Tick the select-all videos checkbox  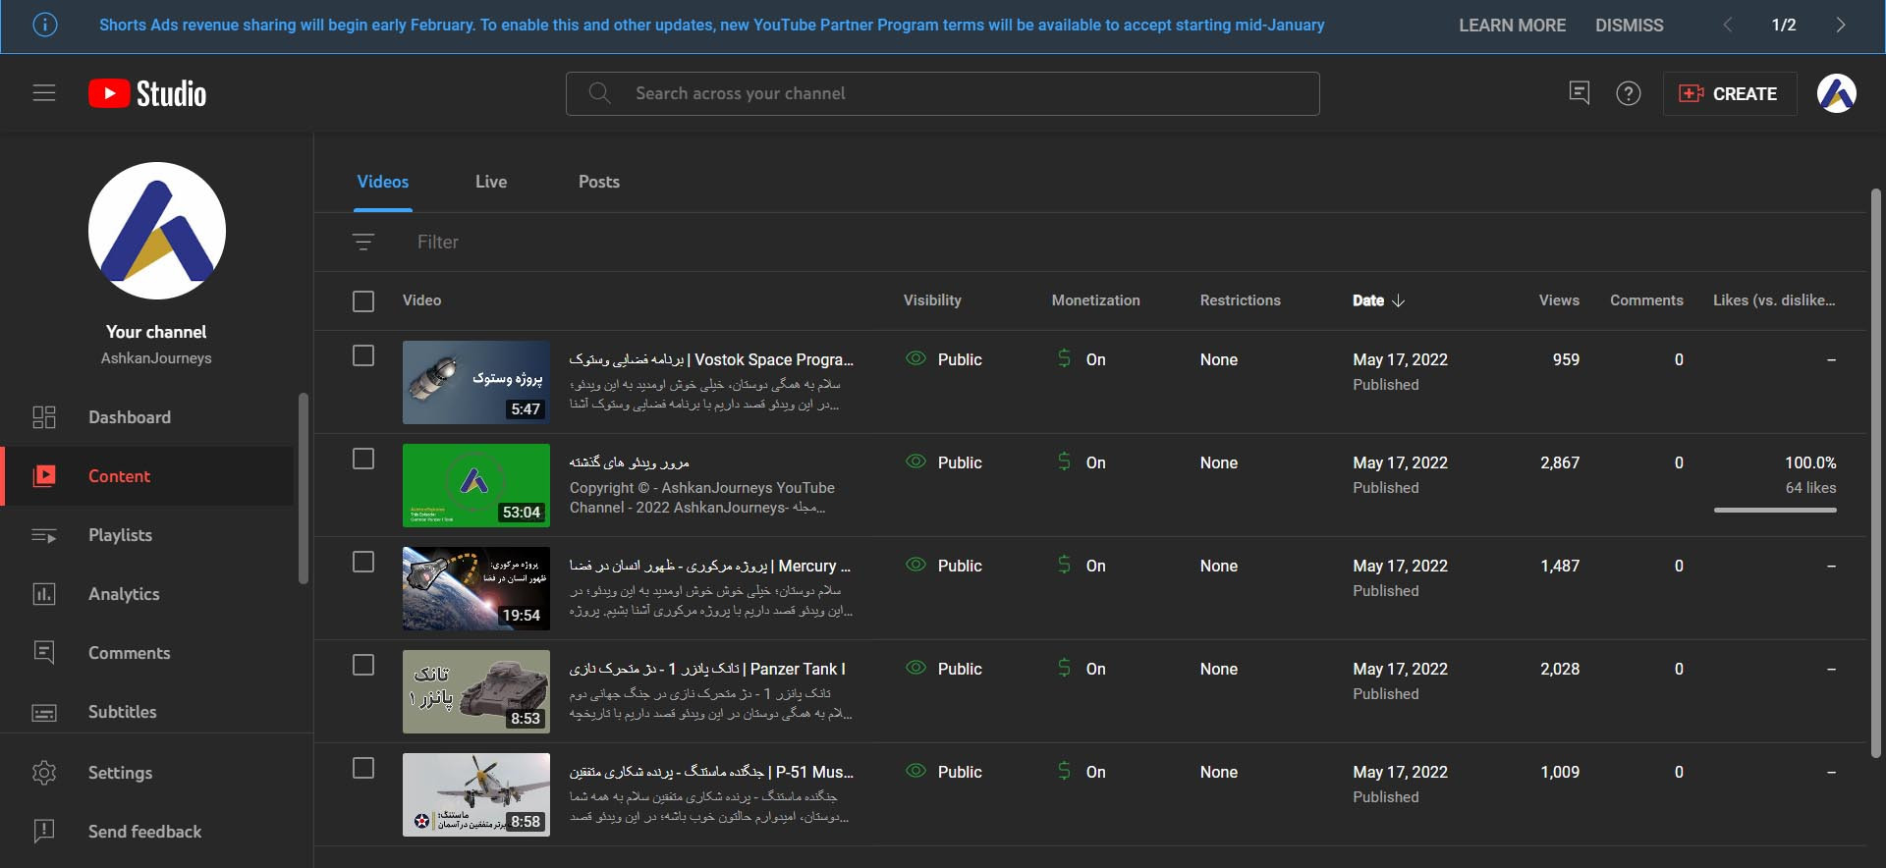click(x=363, y=301)
